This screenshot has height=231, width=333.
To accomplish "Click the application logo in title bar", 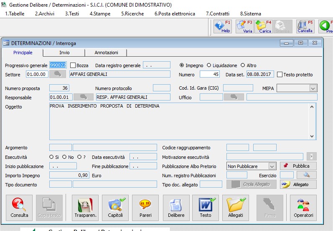I will point(4,5).
